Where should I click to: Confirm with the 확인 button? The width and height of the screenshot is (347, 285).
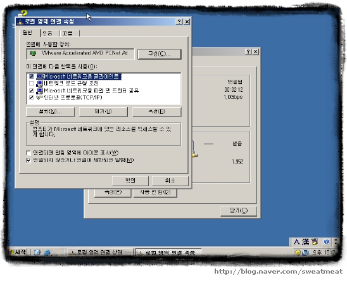[130, 180]
